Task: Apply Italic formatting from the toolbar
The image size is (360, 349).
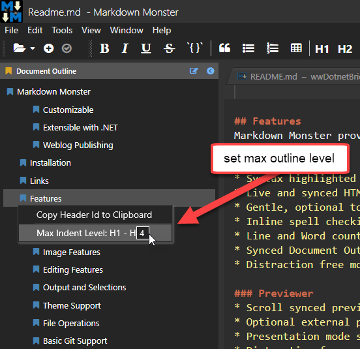Action: [x=125, y=48]
